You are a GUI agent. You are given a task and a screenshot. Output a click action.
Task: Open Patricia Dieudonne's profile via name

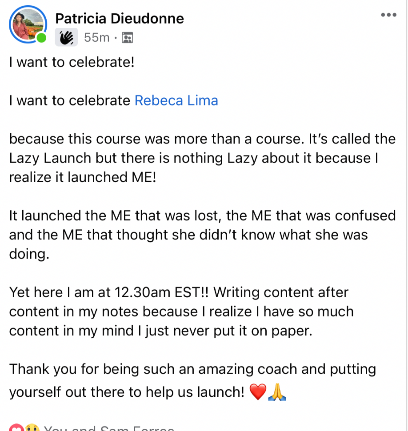click(119, 19)
